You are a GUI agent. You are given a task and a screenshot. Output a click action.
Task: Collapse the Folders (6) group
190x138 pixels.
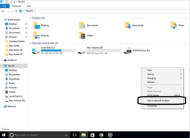pos(30,18)
